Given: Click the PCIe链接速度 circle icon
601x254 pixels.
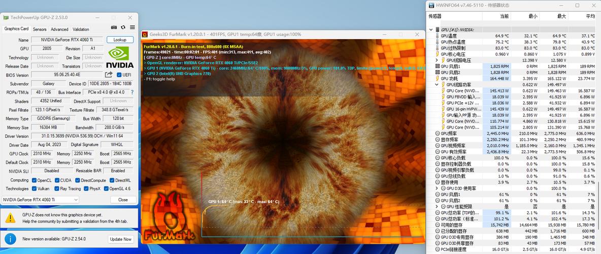Looking at the screenshot, I should point(438,249).
